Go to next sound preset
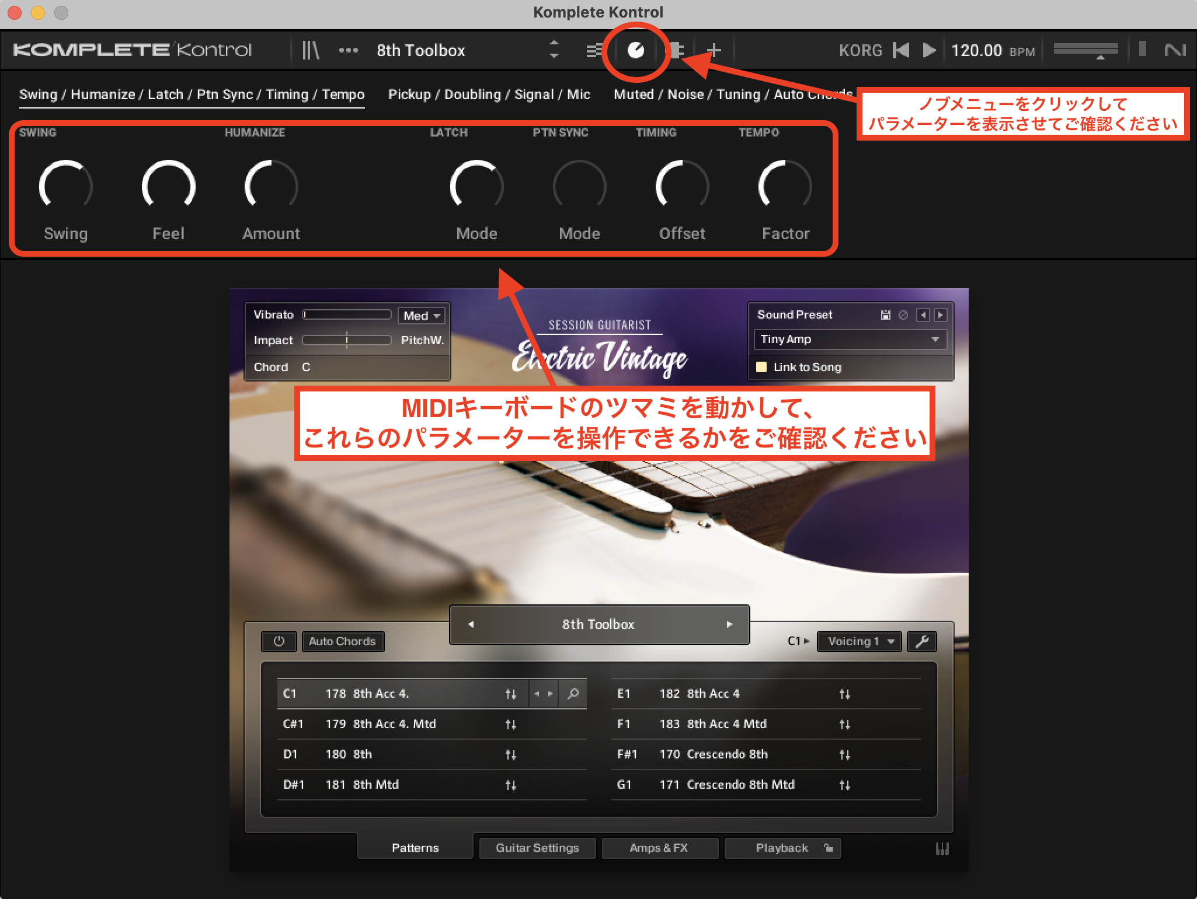Viewport: 1197px width, 899px height. point(940,315)
